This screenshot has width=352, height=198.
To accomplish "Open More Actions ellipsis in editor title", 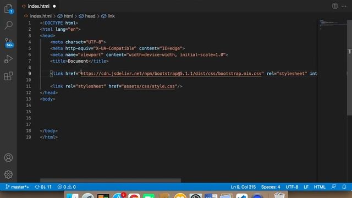I will click(344, 6).
